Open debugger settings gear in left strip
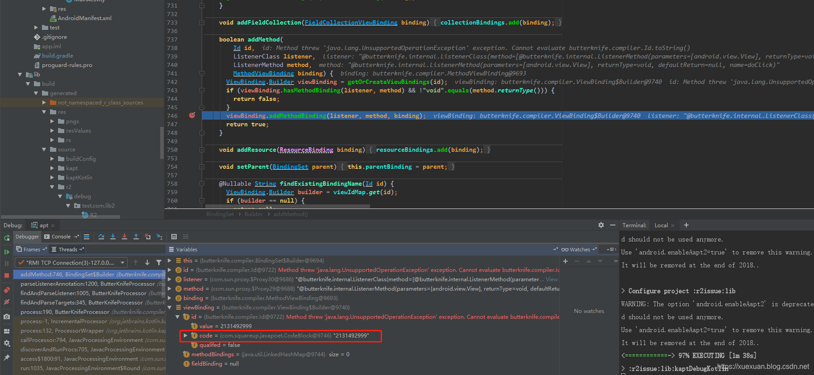The image size is (814, 375). pos(7,343)
